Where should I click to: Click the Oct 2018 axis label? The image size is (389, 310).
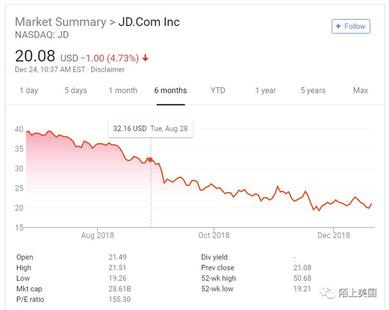[x=213, y=235]
